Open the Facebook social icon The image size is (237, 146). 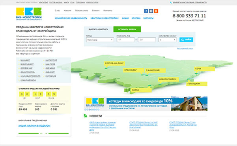146,11
